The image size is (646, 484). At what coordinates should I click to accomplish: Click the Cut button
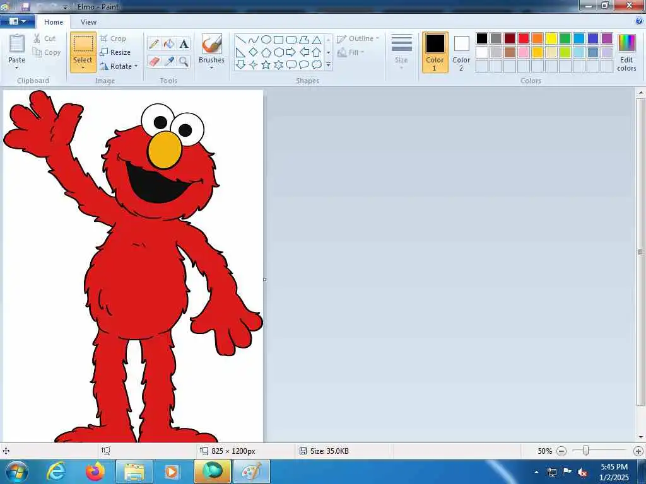pyautogui.click(x=45, y=38)
